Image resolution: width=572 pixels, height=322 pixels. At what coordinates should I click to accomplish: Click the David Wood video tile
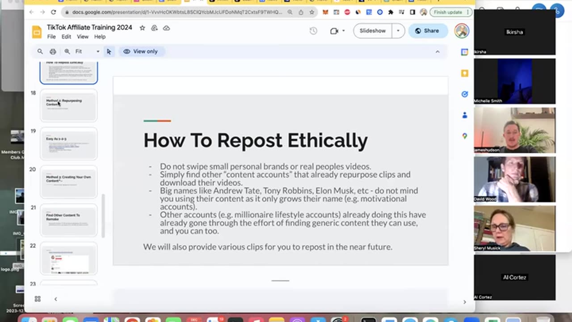[515, 179]
